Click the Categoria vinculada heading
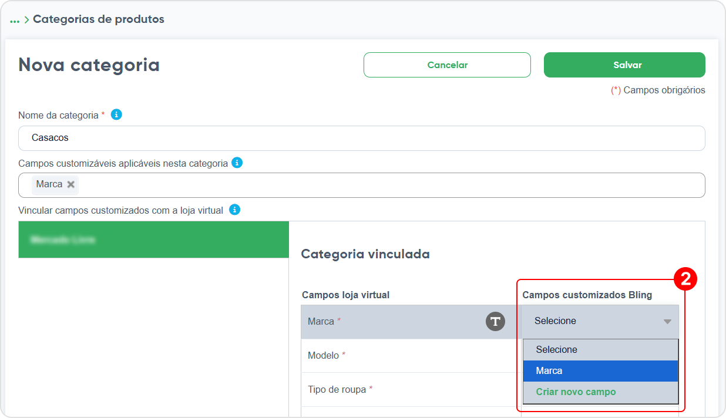The width and height of the screenshot is (726, 418). [365, 254]
